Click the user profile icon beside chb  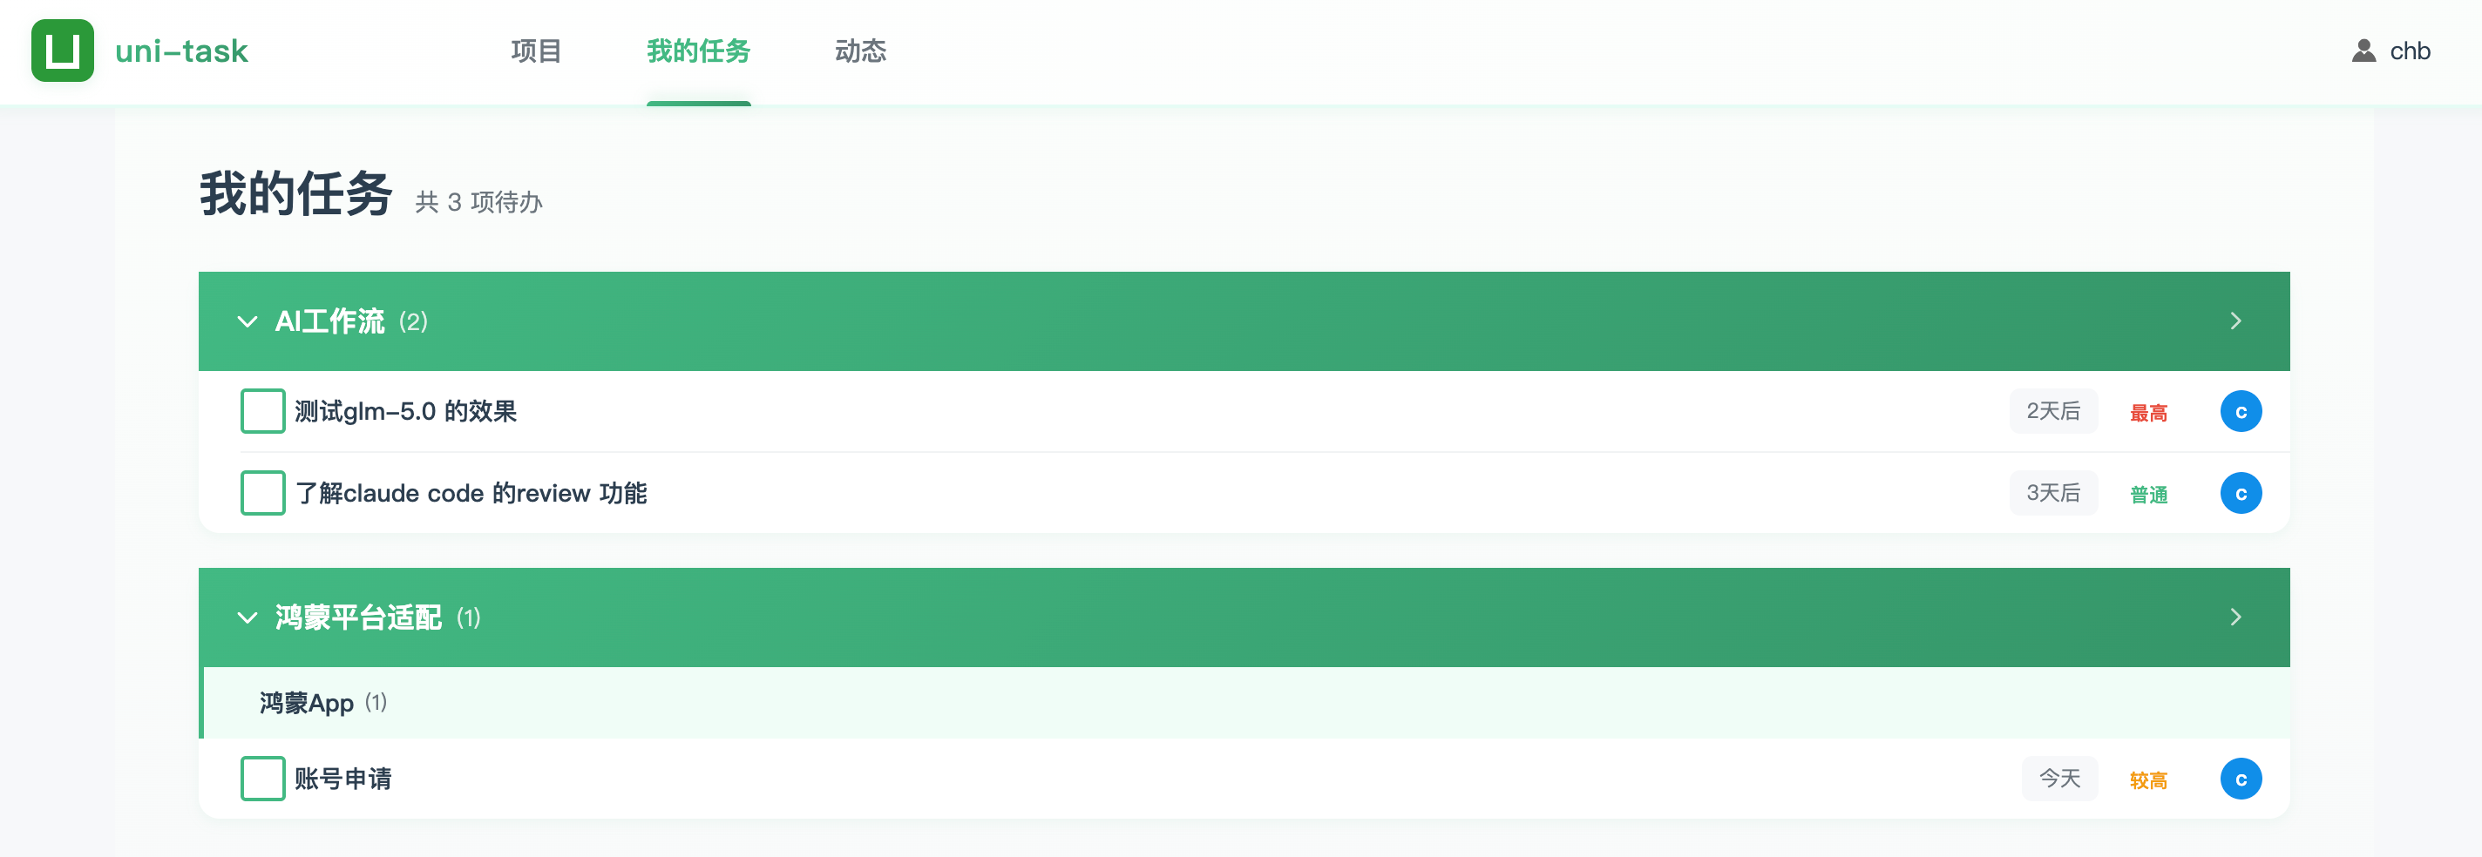2363,51
